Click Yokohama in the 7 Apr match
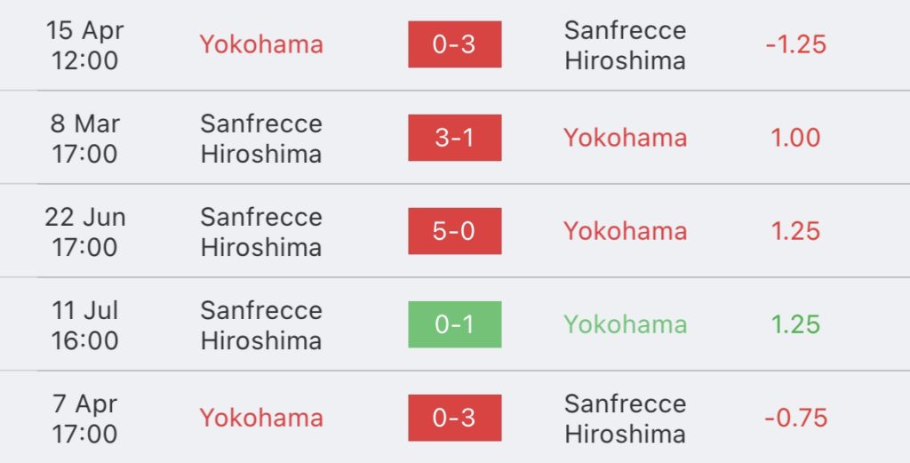The width and height of the screenshot is (910, 463). click(x=260, y=418)
